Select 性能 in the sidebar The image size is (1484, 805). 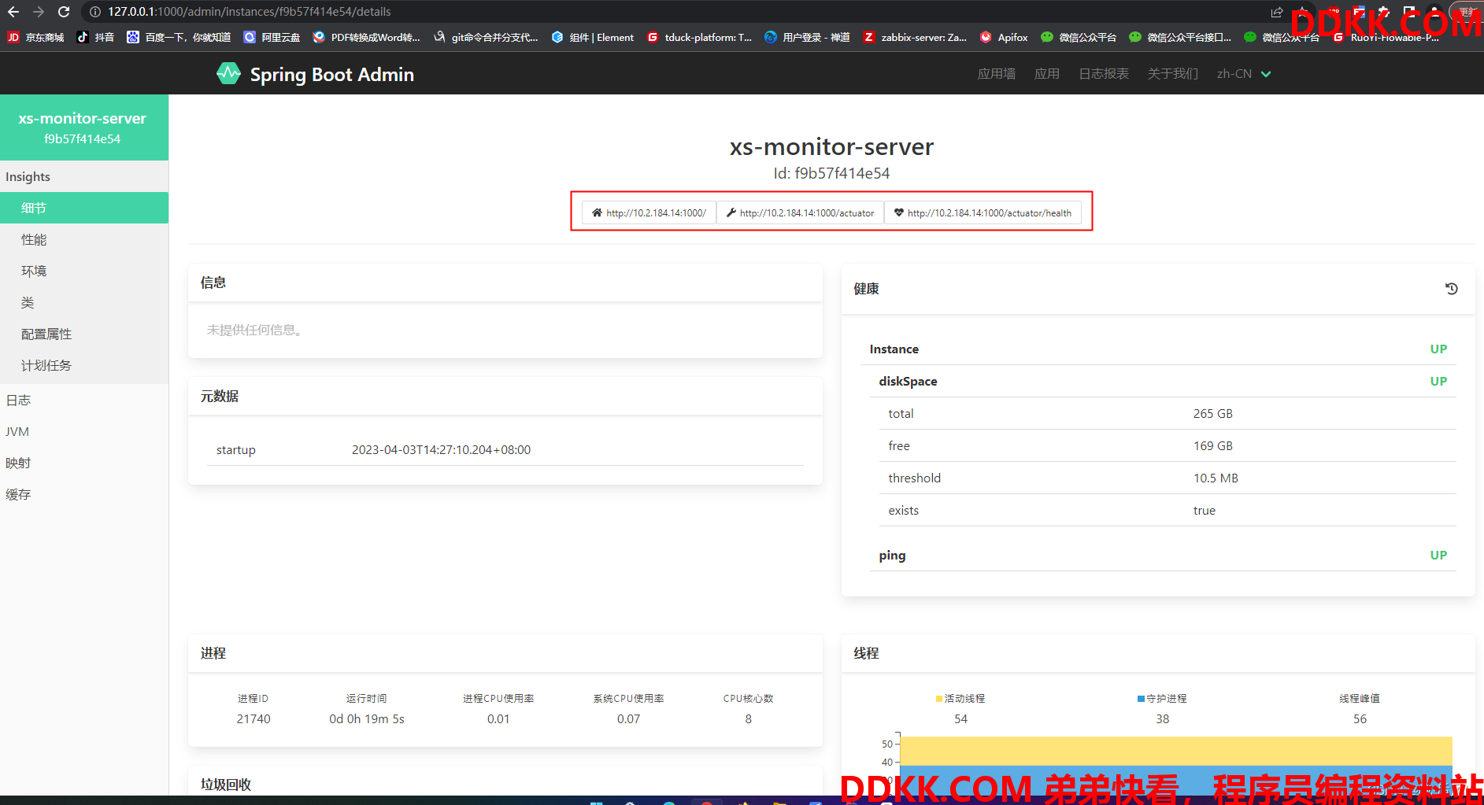click(x=84, y=239)
